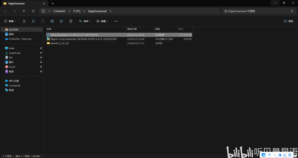Click the Skyrim Script Extender archive icon

[48, 39]
